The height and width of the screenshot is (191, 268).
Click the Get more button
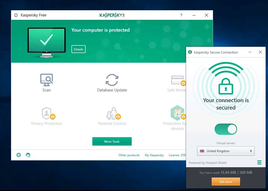[x=226, y=182]
